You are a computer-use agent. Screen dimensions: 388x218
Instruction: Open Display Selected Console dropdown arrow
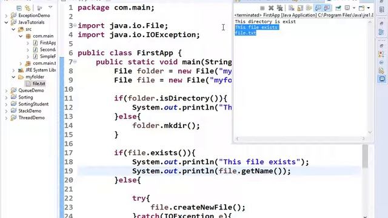354,8
